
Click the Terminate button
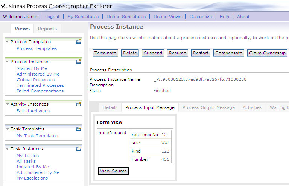click(x=105, y=53)
